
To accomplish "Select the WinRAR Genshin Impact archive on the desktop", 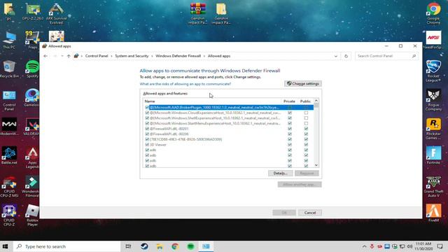I will tap(197, 13).
